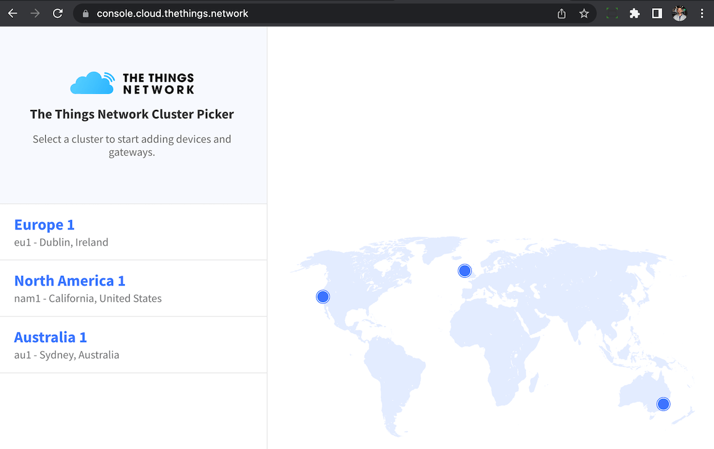Click the 'nam1 - California, United States' text
Viewport: 714px width, 449px height.
[x=88, y=299]
